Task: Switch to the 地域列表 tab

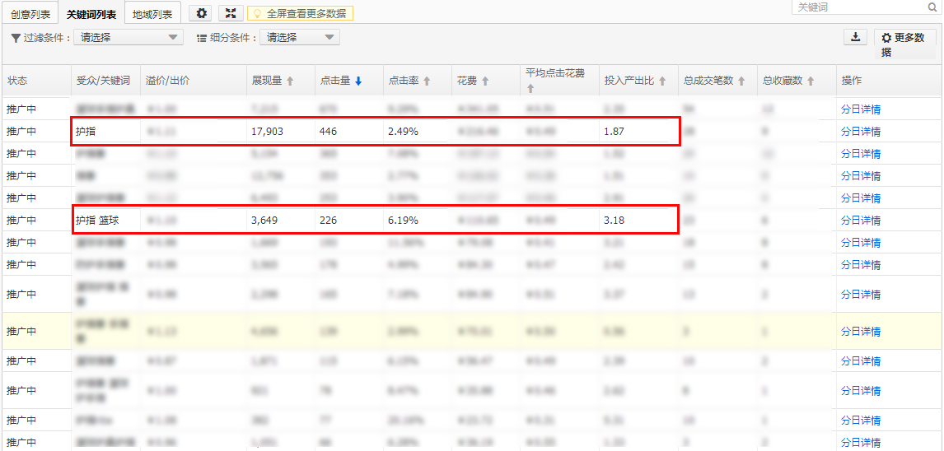Action: click(152, 14)
